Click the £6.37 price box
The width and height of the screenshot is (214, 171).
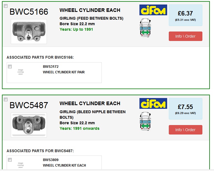[x=185, y=15]
